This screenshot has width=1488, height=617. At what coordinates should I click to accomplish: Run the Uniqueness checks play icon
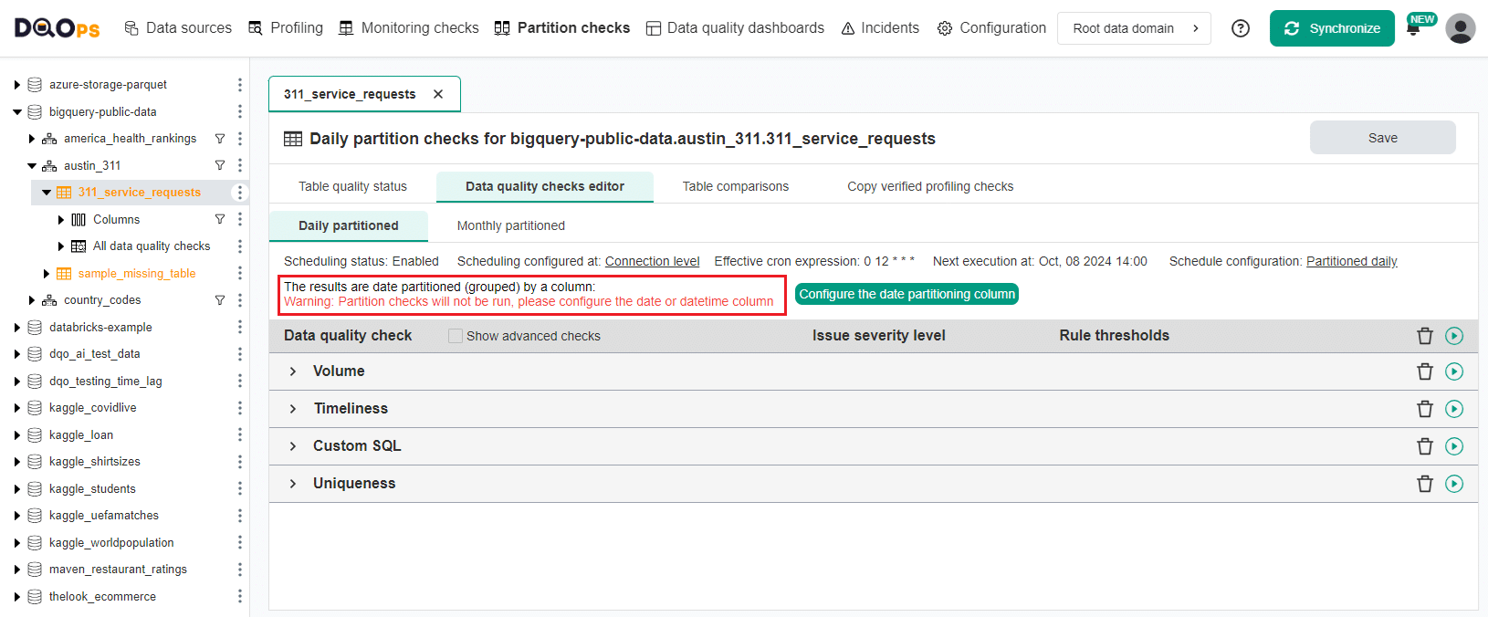click(1454, 484)
